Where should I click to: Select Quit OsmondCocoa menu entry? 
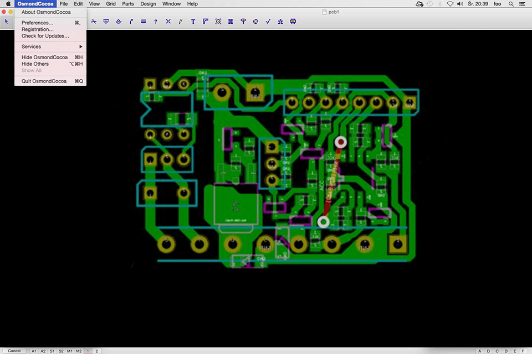coord(44,81)
